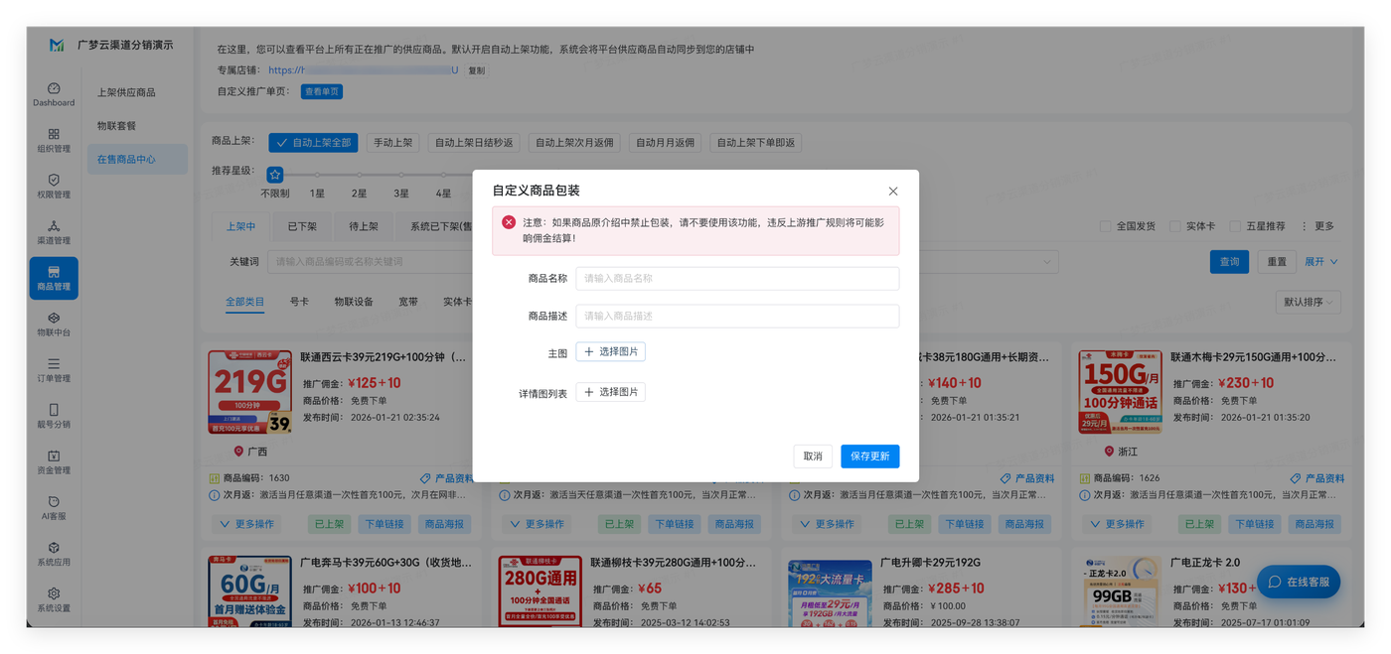The height and width of the screenshot is (654, 1391).
Task: Open 靓号分销 in the sidebar
Action: [54, 416]
